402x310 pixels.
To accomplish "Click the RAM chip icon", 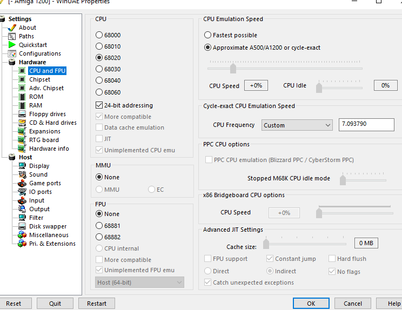I will (23, 105).
